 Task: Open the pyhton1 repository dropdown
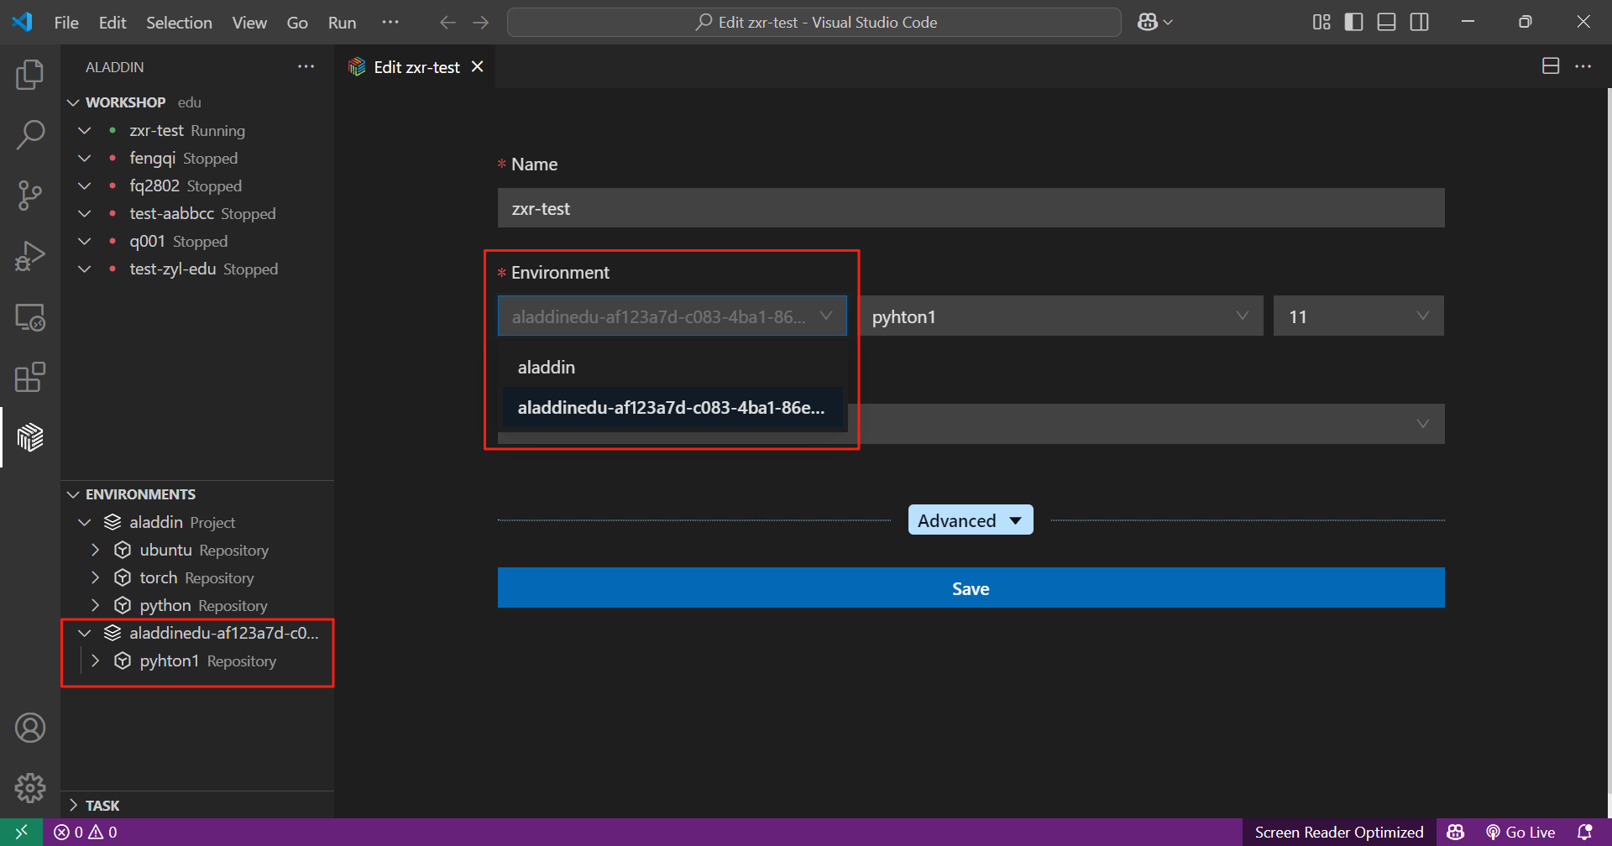click(1060, 316)
